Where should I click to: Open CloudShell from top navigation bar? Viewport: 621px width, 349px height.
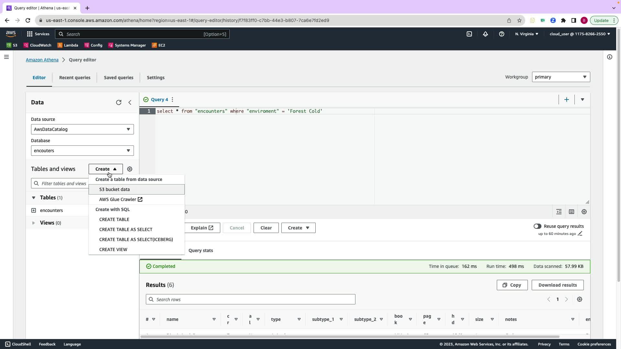[x=469, y=34]
